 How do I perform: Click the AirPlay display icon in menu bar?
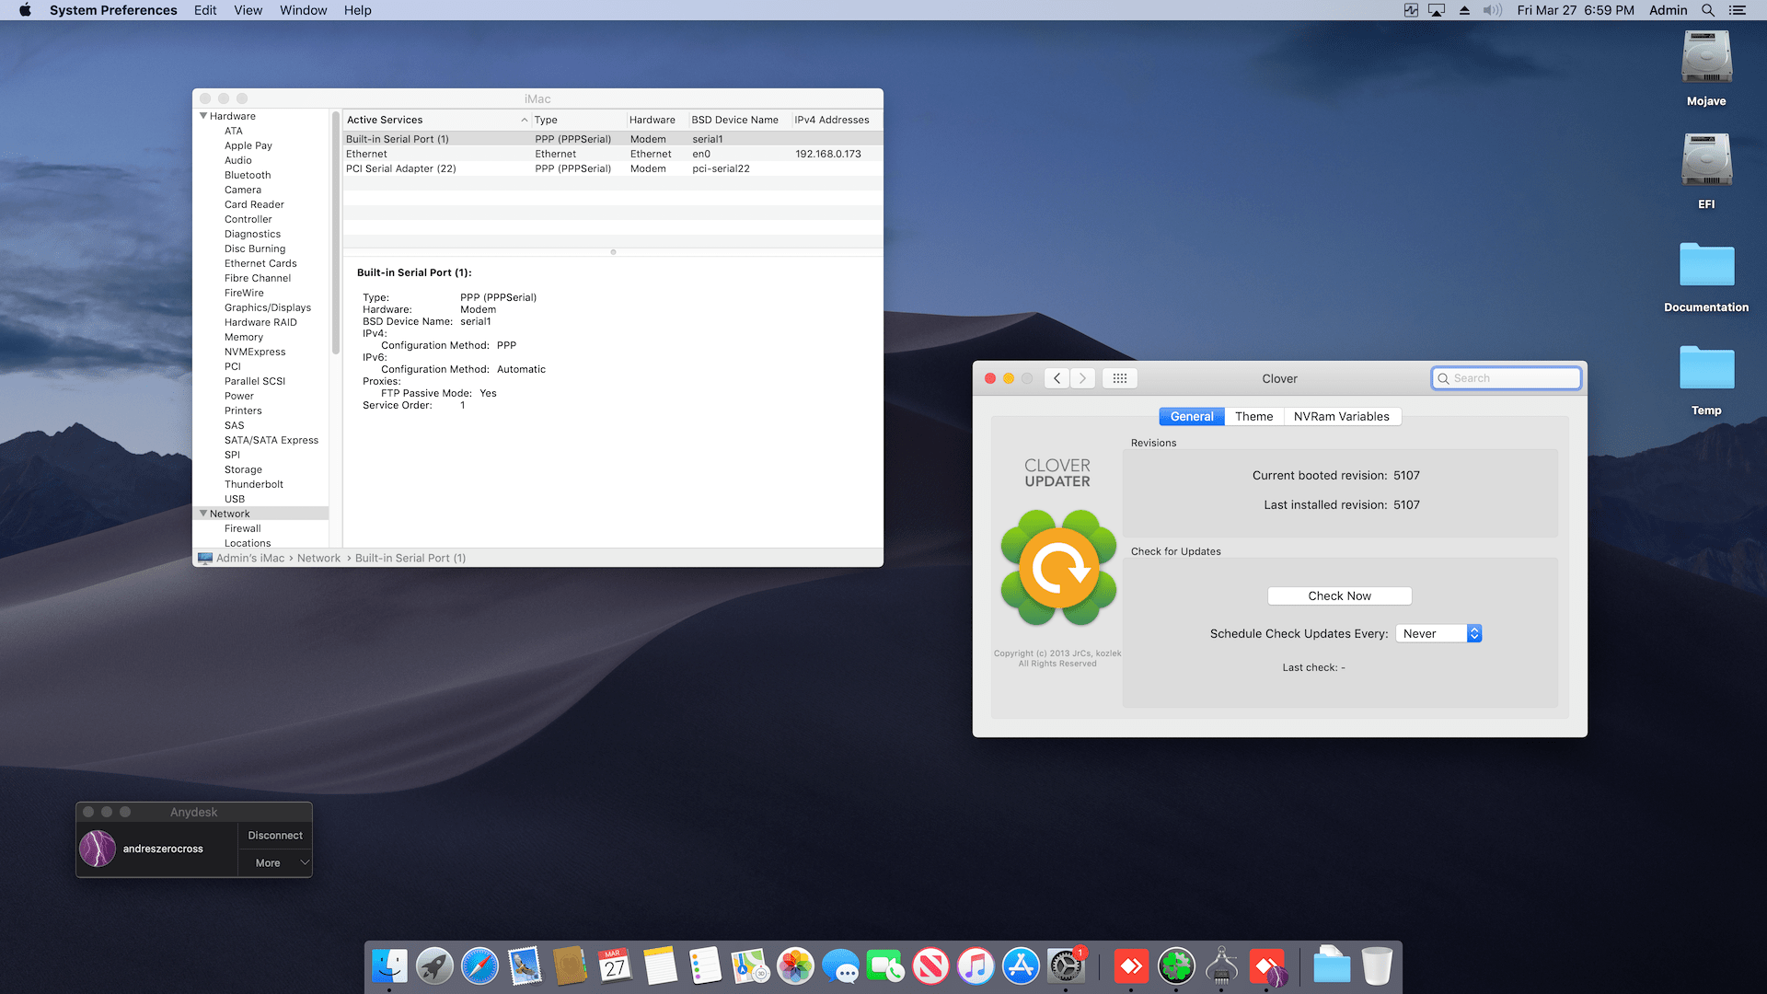(1437, 10)
